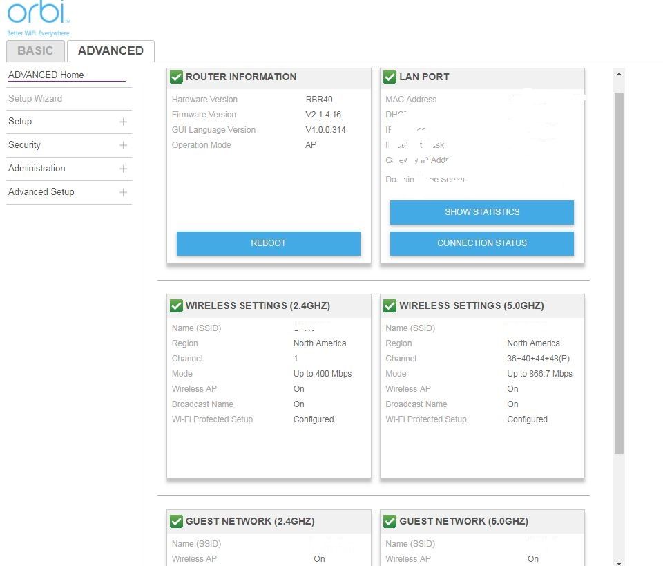Screen dimensions: 663x566
Task: Click the Router Information green check icon
Action: click(177, 77)
